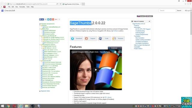The image size is (192, 108).
Task: Click the orange share icon
Action: [53, 19]
